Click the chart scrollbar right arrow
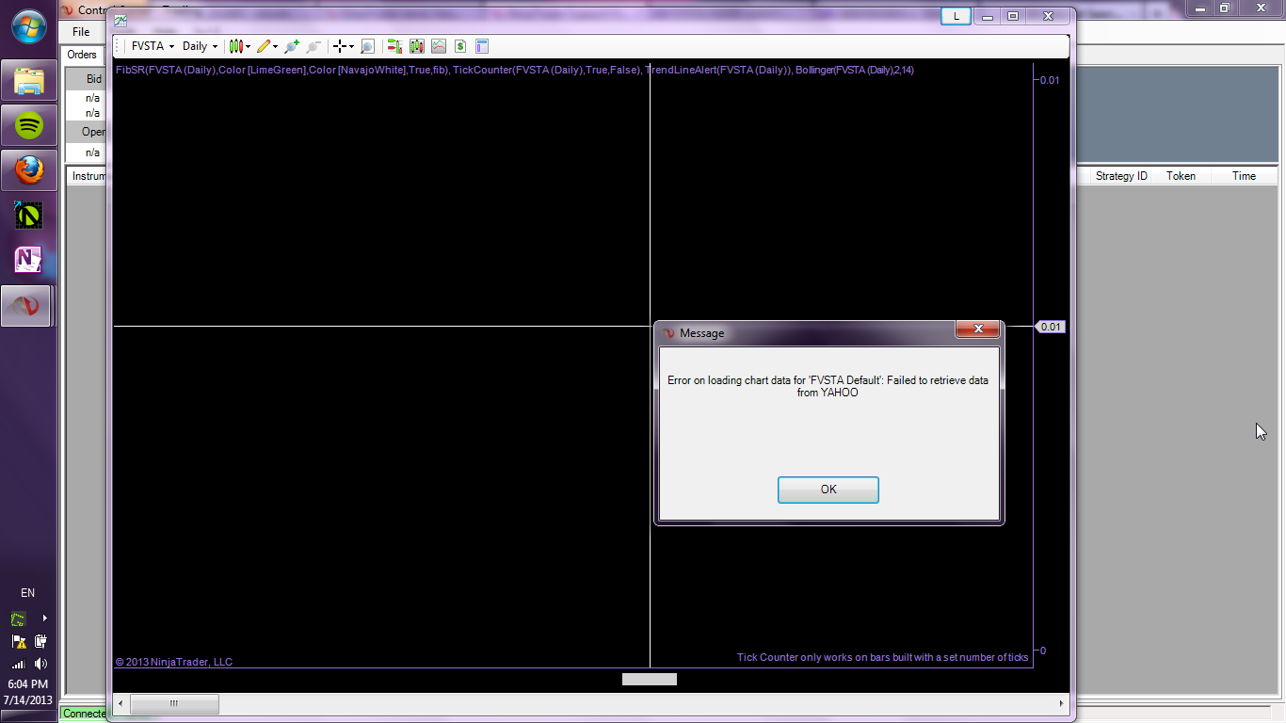Viewport: 1286px width, 723px height. point(1062,703)
